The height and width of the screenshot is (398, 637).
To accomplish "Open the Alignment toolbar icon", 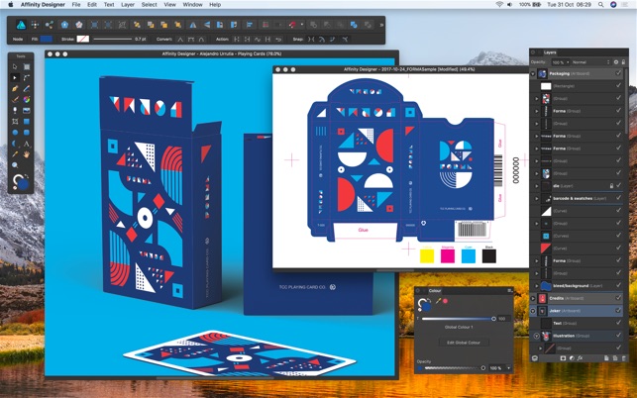I will (250, 25).
